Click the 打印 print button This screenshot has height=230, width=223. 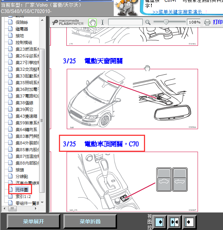218,22
